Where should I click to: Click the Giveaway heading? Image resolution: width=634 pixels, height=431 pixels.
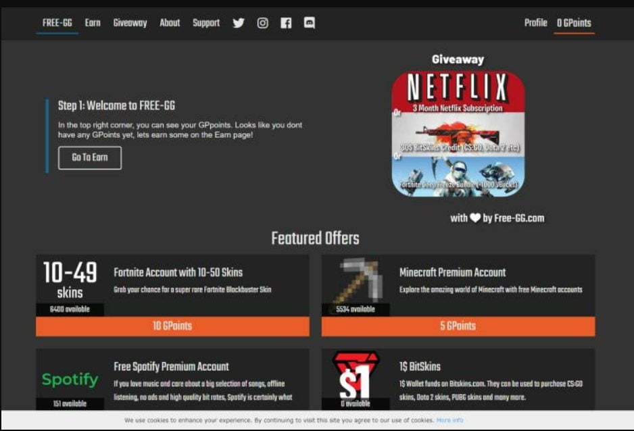458,59
